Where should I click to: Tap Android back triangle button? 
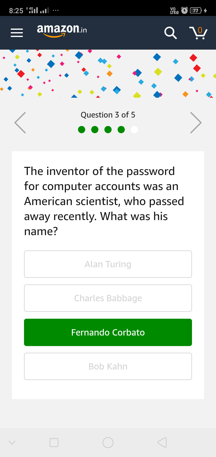tap(162, 442)
